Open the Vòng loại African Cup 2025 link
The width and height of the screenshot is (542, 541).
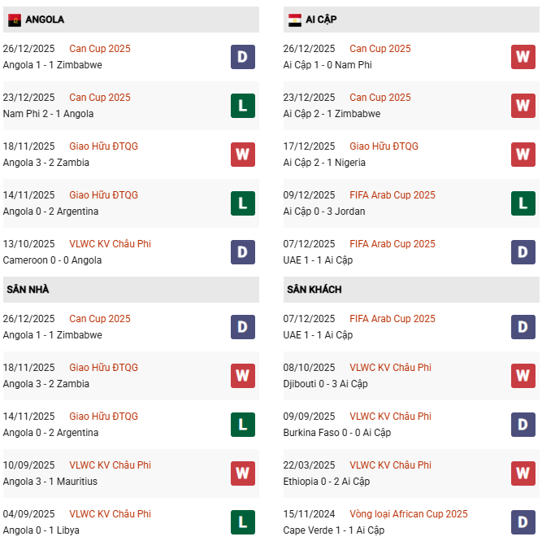409,514
